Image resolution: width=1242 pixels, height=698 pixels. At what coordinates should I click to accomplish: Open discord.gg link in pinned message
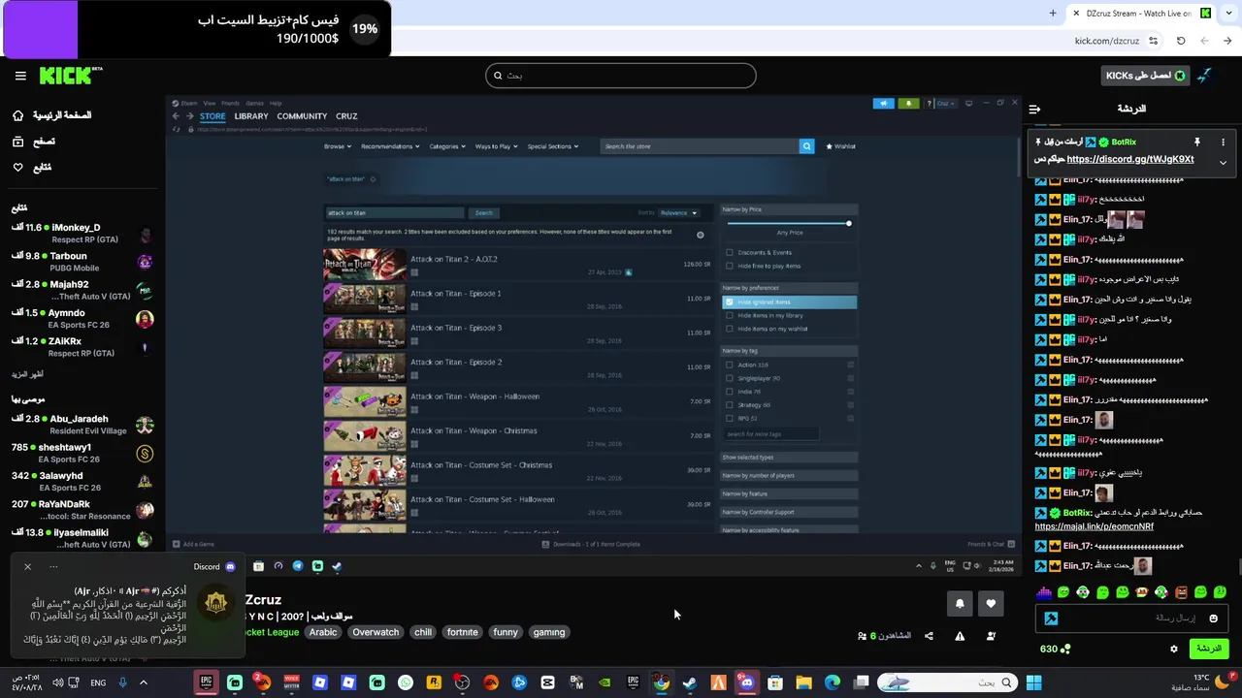click(1130, 159)
